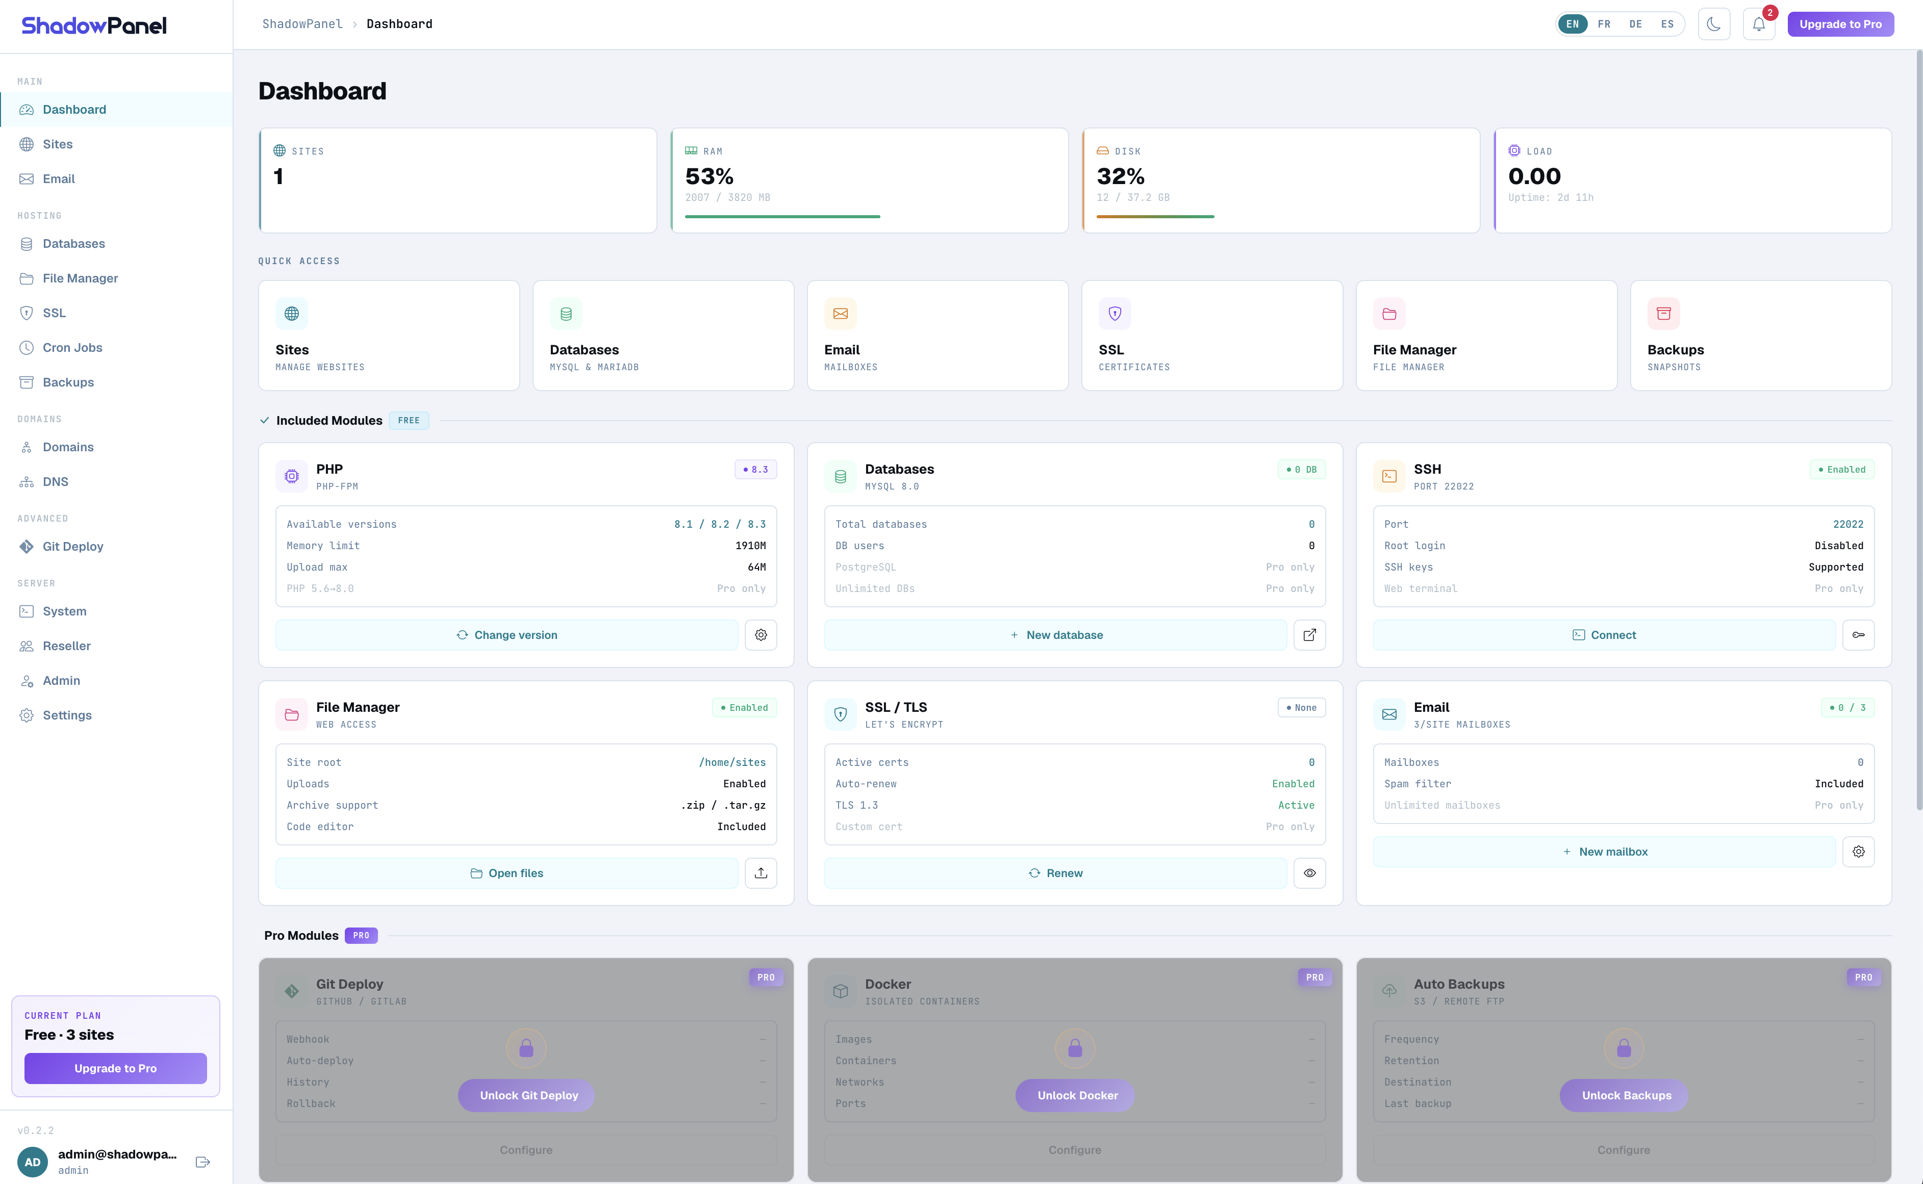Go to Dashboard in the sidebar
Image resolution: width=1923 pixels, height=1184 pixels.
pyautogui.click(x=116, y=110)
